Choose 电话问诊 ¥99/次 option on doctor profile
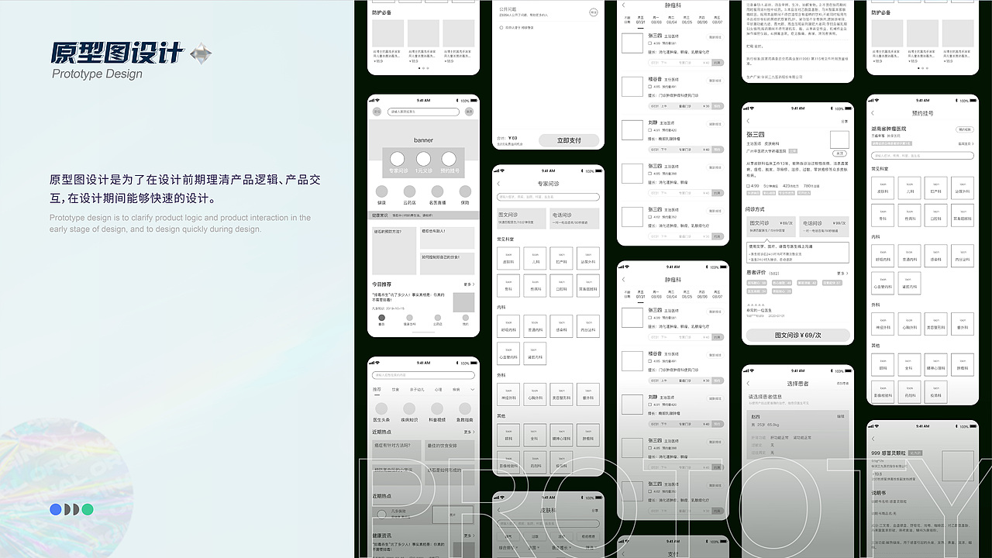Screen dimensions: 992x558 point(824,226)
